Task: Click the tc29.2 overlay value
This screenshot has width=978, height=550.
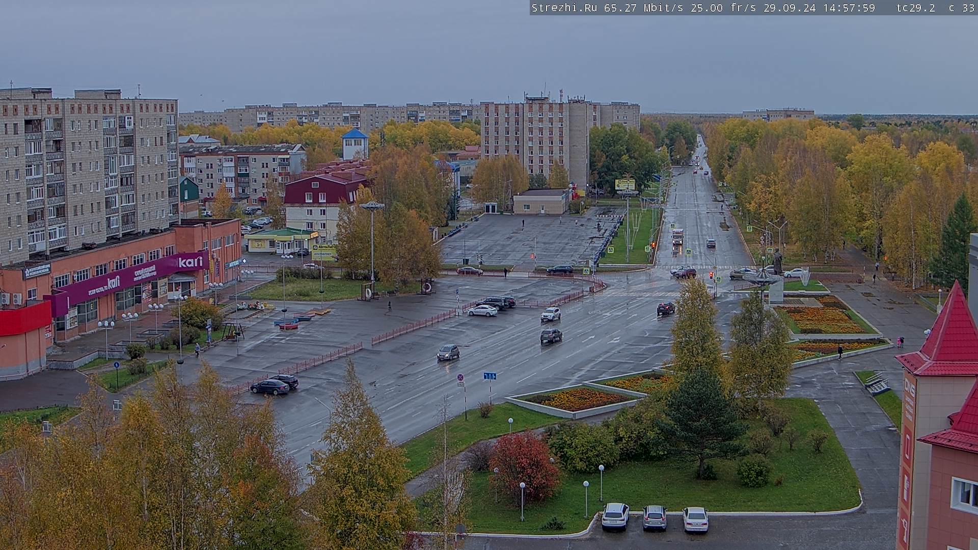Action: [916, 8]
